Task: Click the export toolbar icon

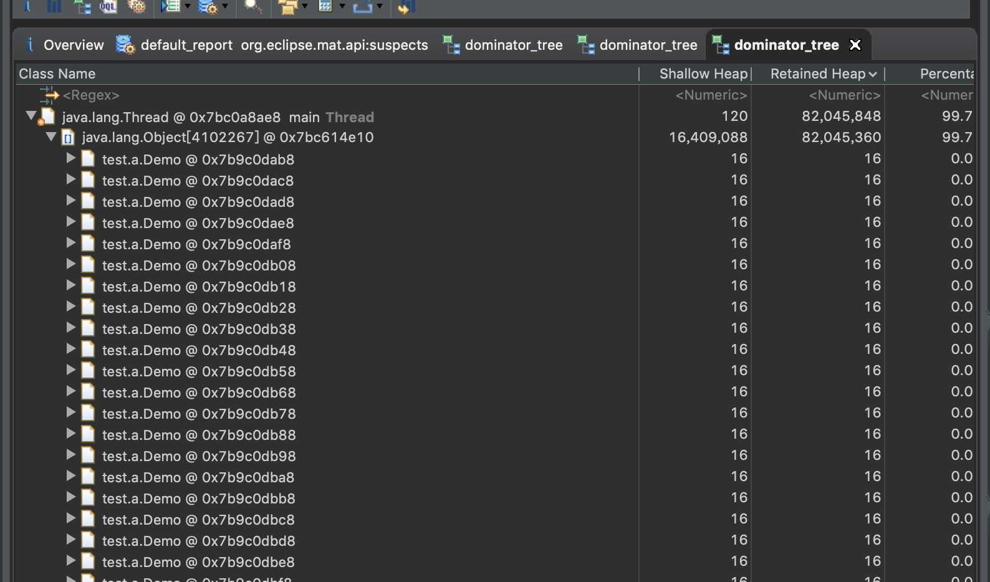Action: [x=363, y=6]
